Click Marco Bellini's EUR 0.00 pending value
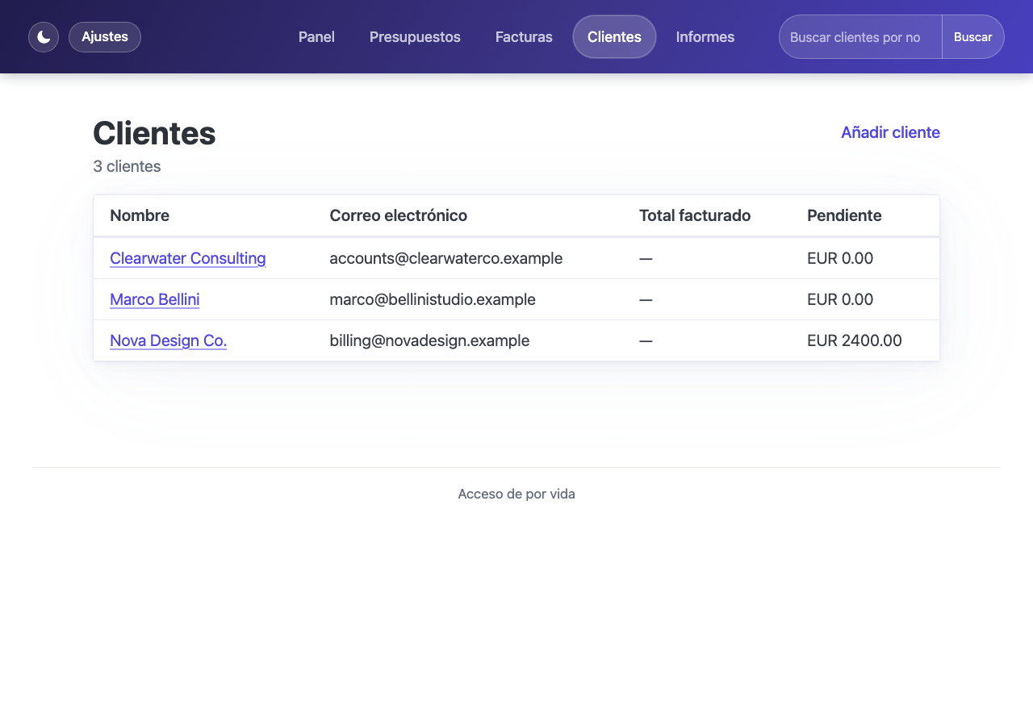Screen dimensions: 1033x726 point(840,299)
